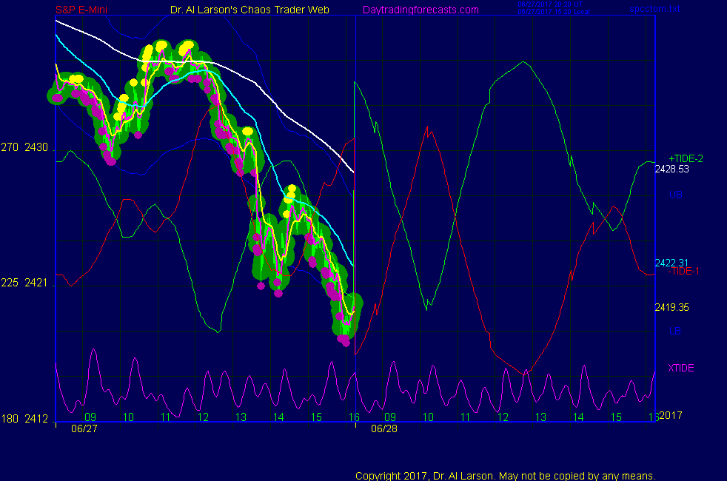This screenshot has width=727, height=481.
Task: Click the 2017 year label
Action: click(671, 415)
